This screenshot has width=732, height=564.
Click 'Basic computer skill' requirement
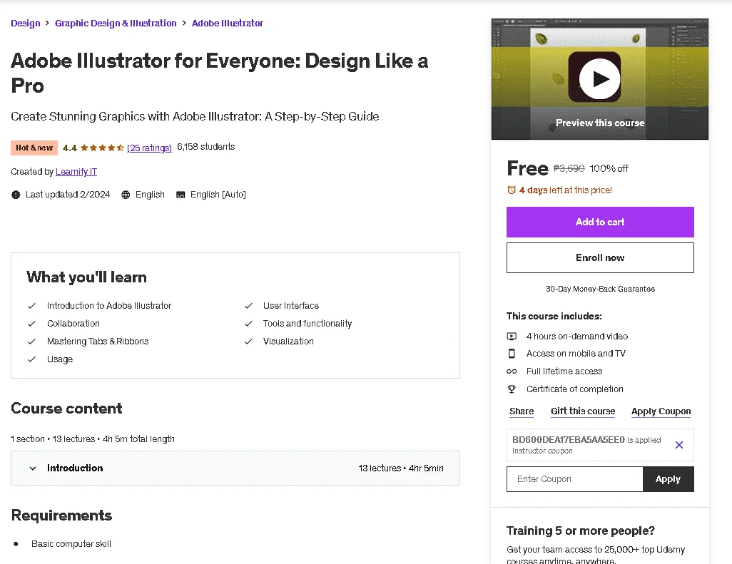[71, 544]
